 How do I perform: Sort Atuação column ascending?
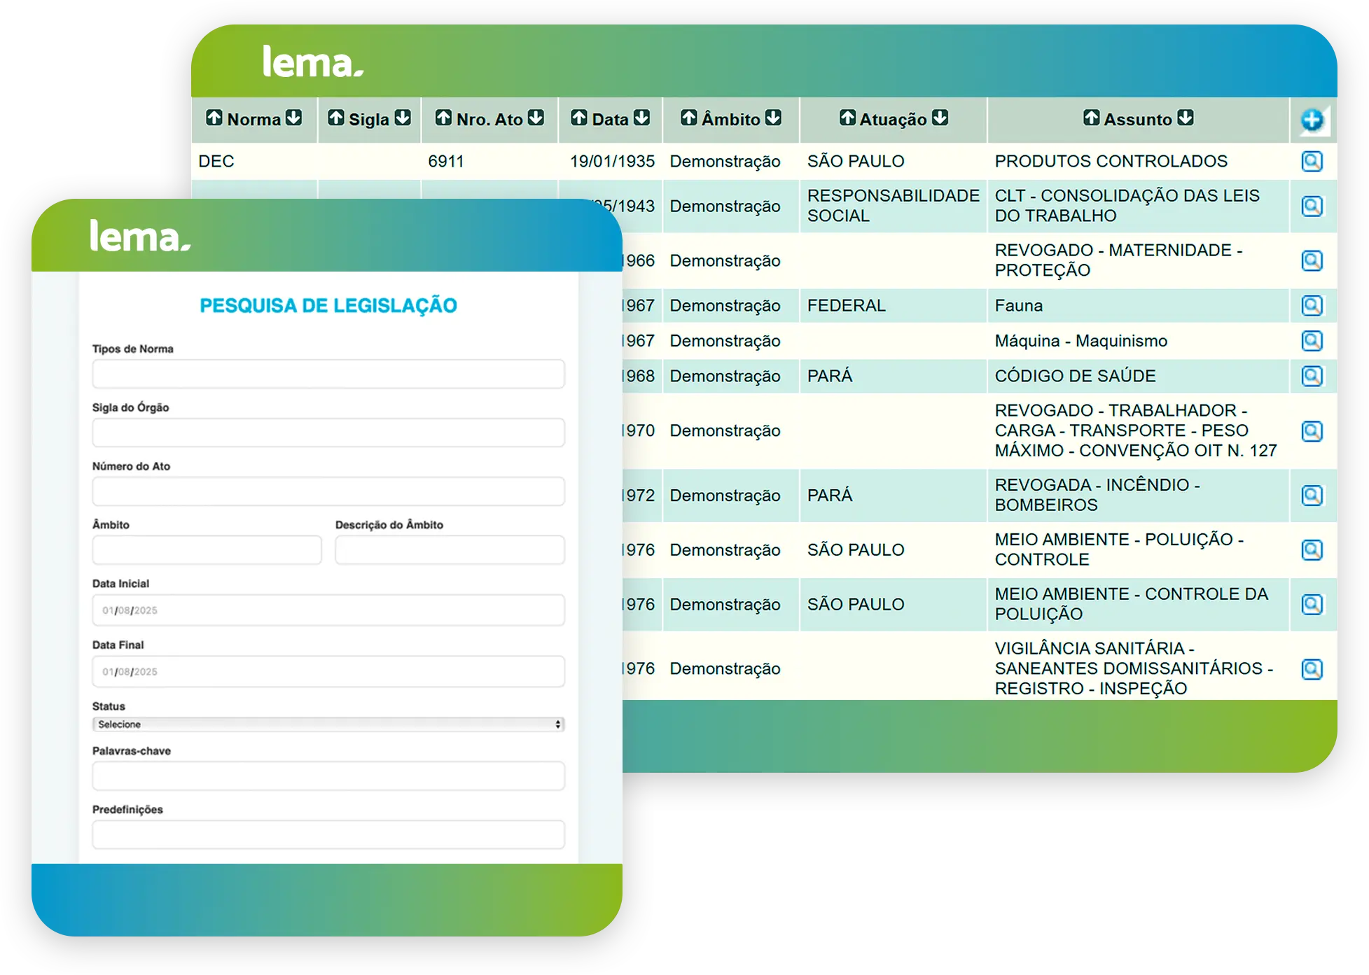[x=847, y=118]
